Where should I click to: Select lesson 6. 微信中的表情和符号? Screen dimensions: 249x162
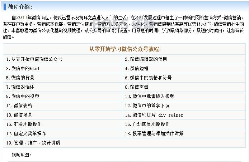pyautogui.click(x=148, y=78)
